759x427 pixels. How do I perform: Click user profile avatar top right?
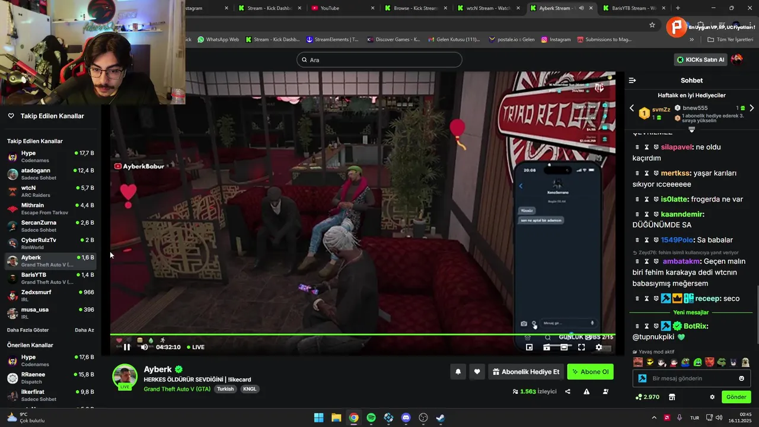(737, 59)
